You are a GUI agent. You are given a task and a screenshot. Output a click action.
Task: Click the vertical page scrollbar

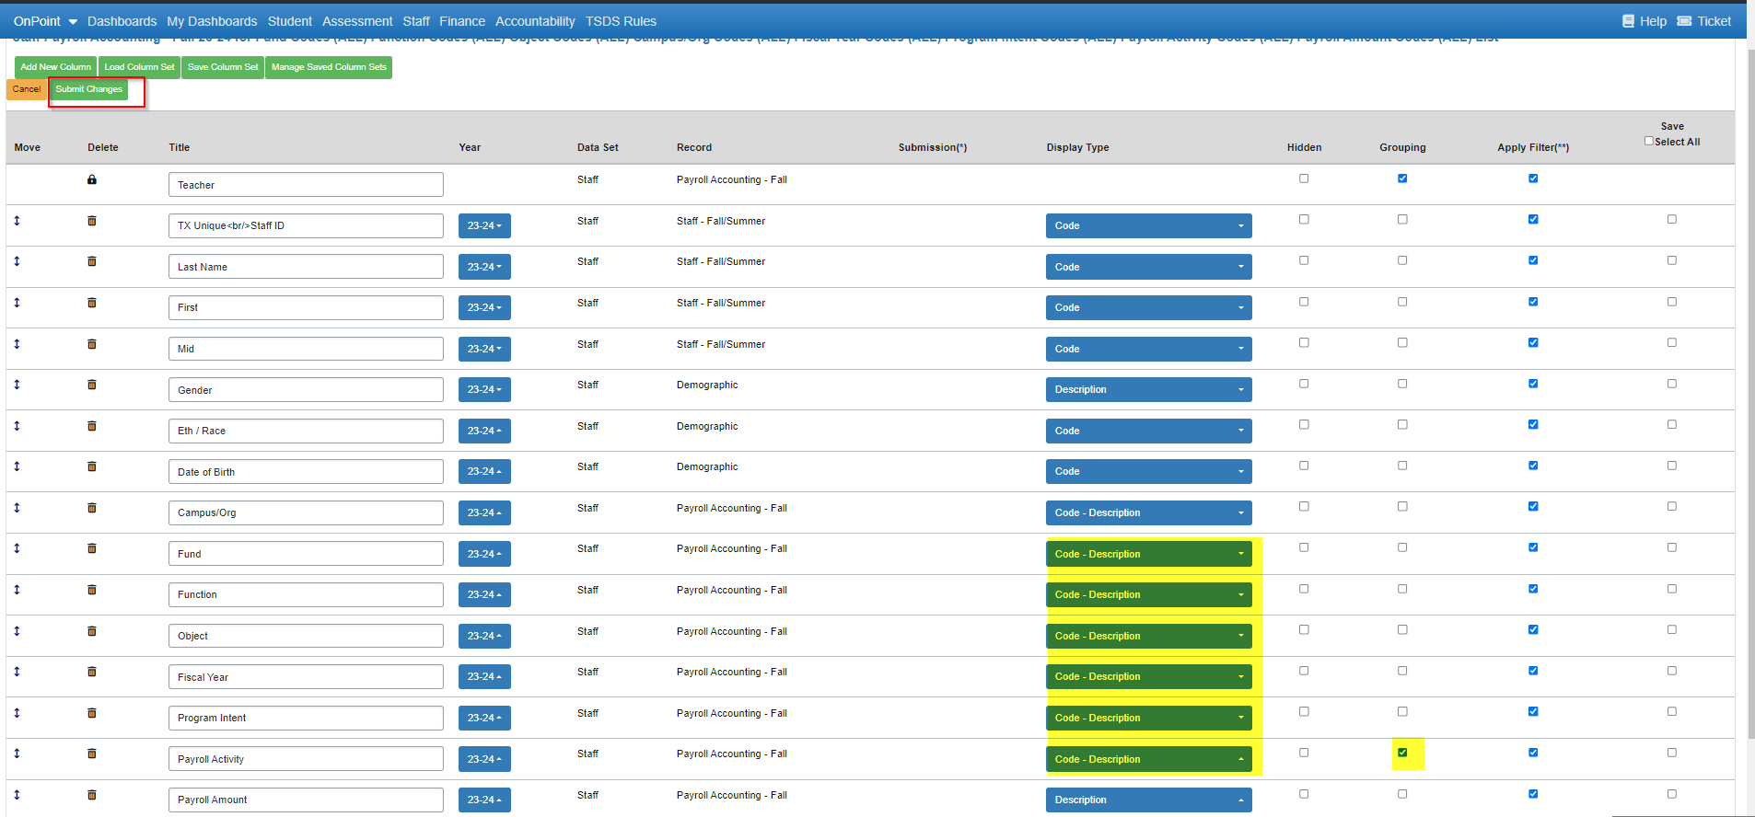click(x=1750, y=396)
